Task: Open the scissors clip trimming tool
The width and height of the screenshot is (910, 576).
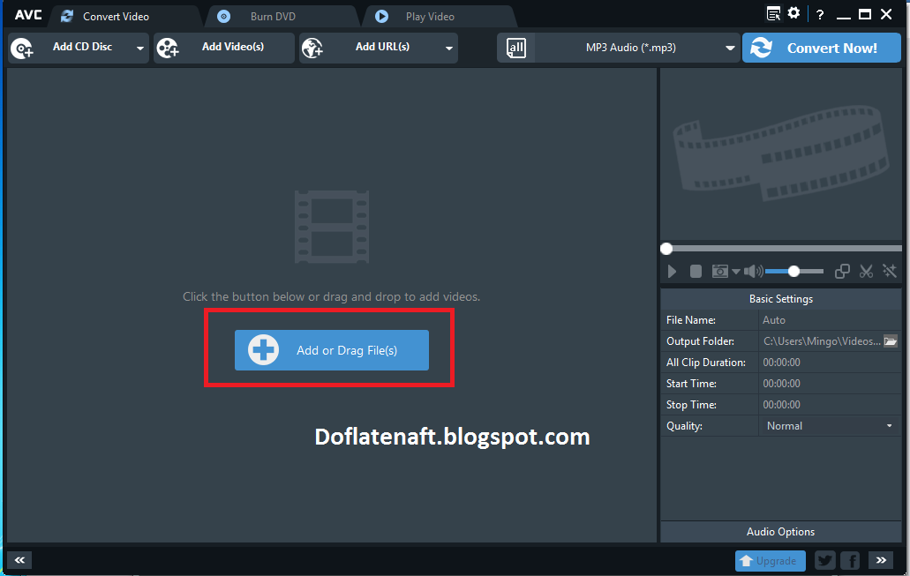Action: (866, 272)
